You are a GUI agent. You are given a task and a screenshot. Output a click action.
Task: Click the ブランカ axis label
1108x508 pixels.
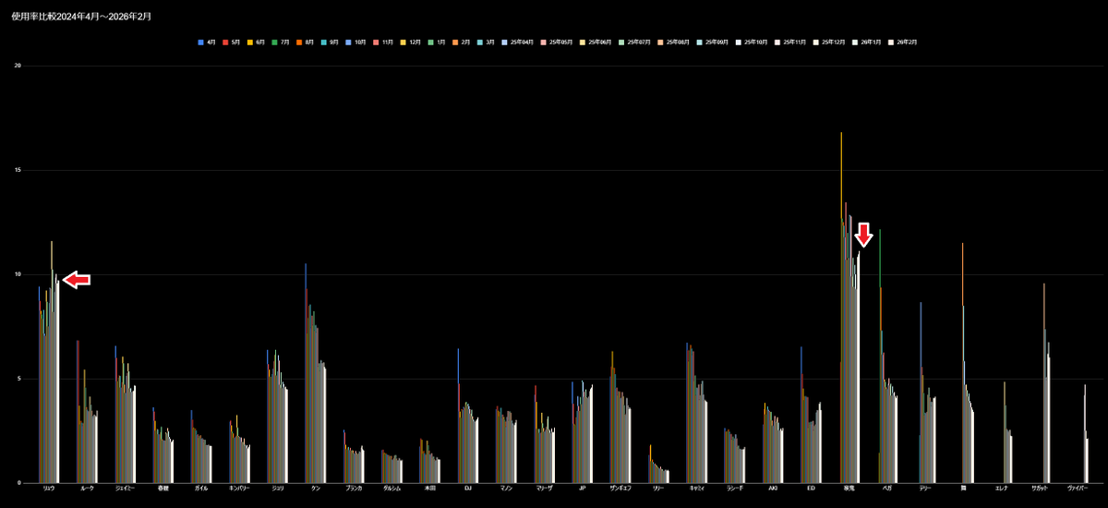[x=354, y=488]
